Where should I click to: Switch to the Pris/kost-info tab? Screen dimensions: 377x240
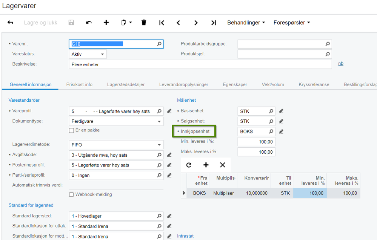click(x=79, y=84)
